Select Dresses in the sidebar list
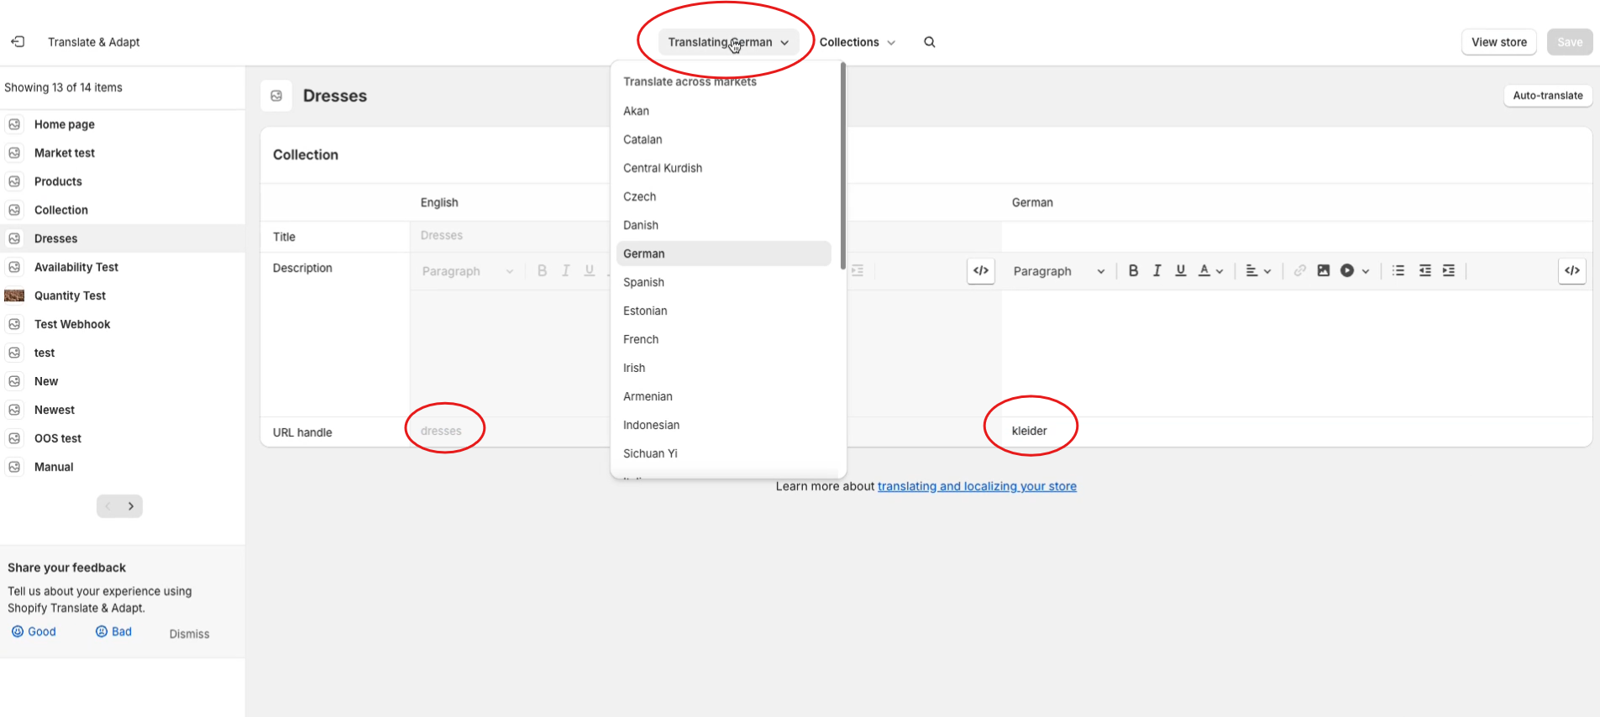 (x=123, y=238)
